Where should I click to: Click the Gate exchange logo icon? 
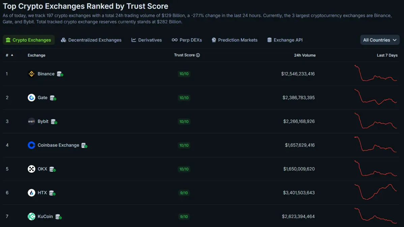31,98
